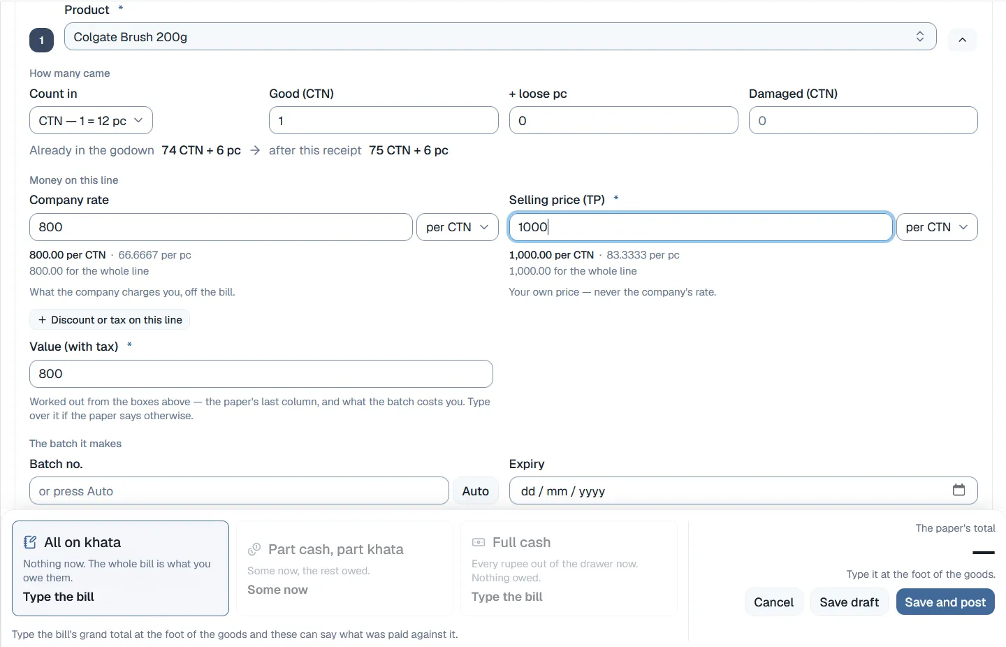
Task: Click the Expiry date input field
Action: coord(743,490)
